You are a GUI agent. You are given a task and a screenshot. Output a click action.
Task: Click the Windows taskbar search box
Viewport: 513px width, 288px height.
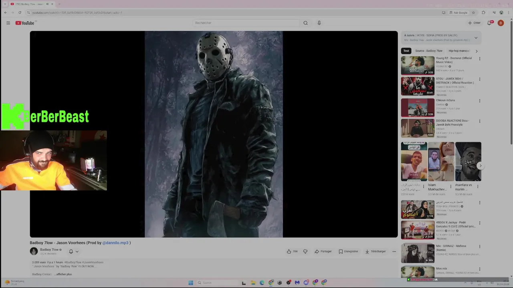pos(217,283)
